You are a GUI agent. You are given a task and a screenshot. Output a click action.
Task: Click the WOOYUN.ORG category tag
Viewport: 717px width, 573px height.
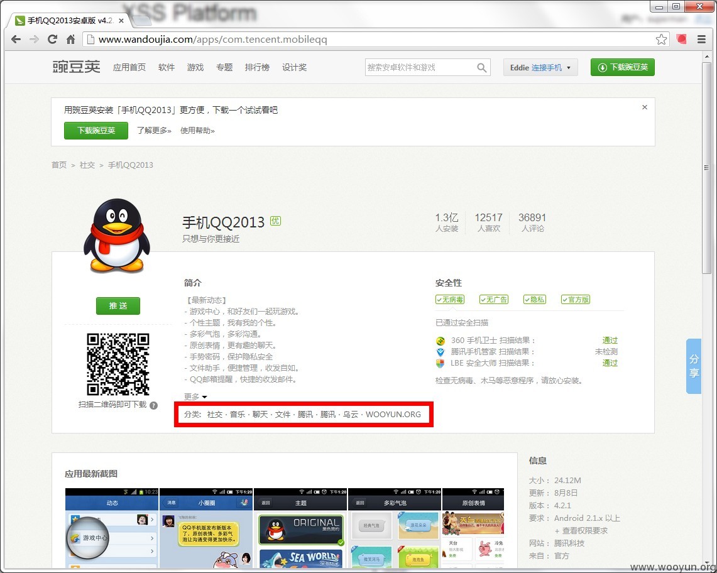[393, 414]
